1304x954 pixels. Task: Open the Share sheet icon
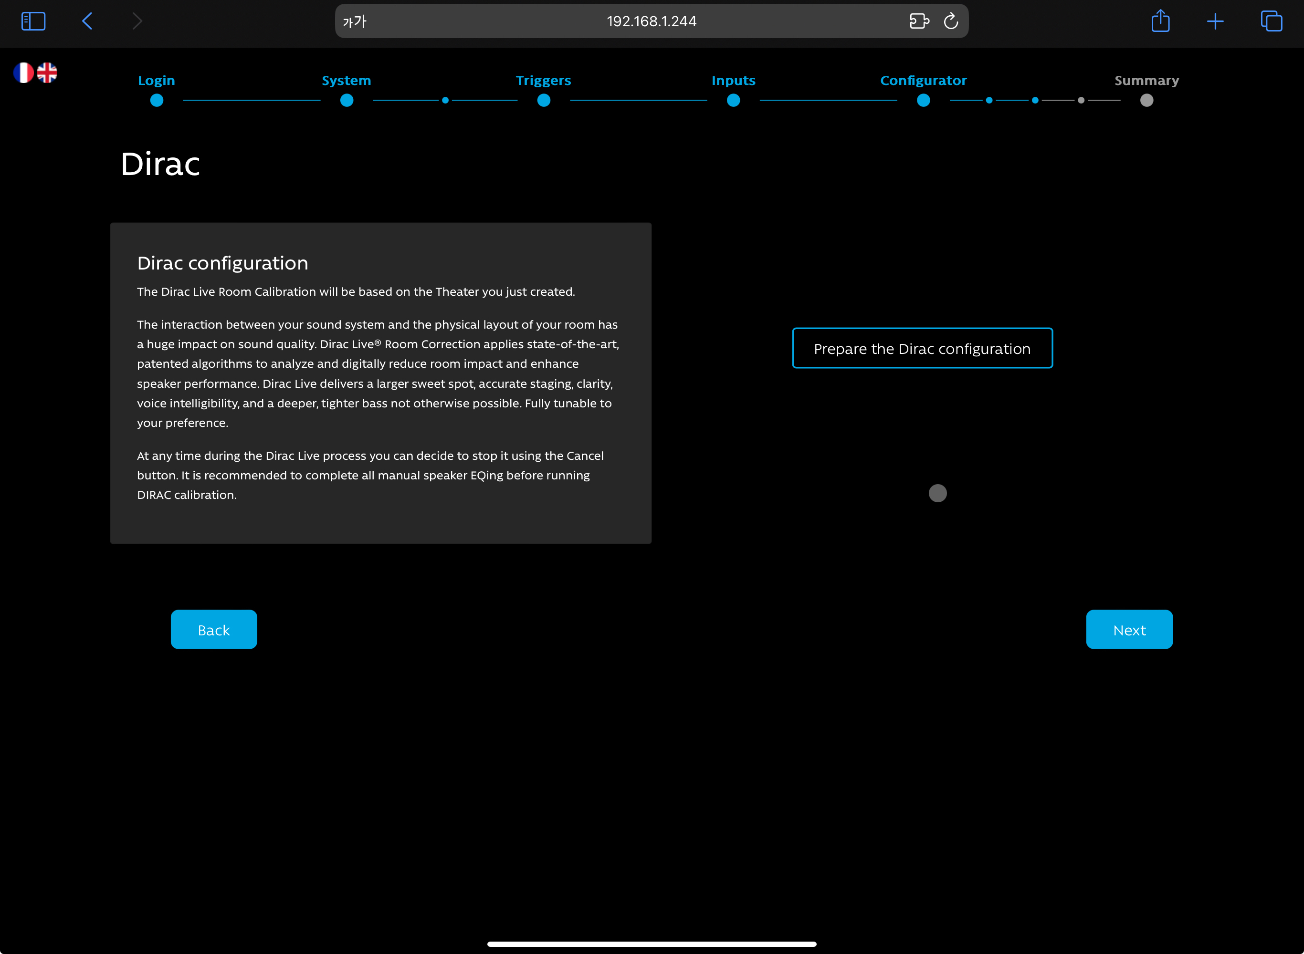point(1160,21)
